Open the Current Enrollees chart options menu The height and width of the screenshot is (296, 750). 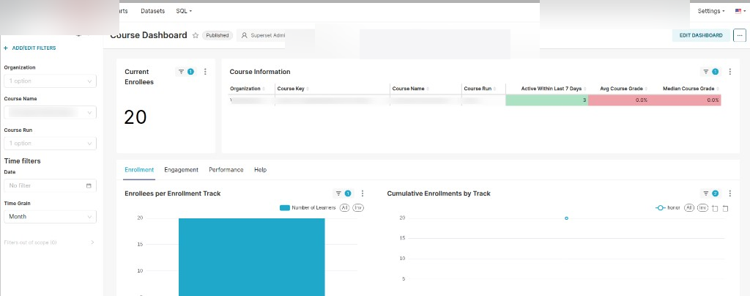click(205, 72)
